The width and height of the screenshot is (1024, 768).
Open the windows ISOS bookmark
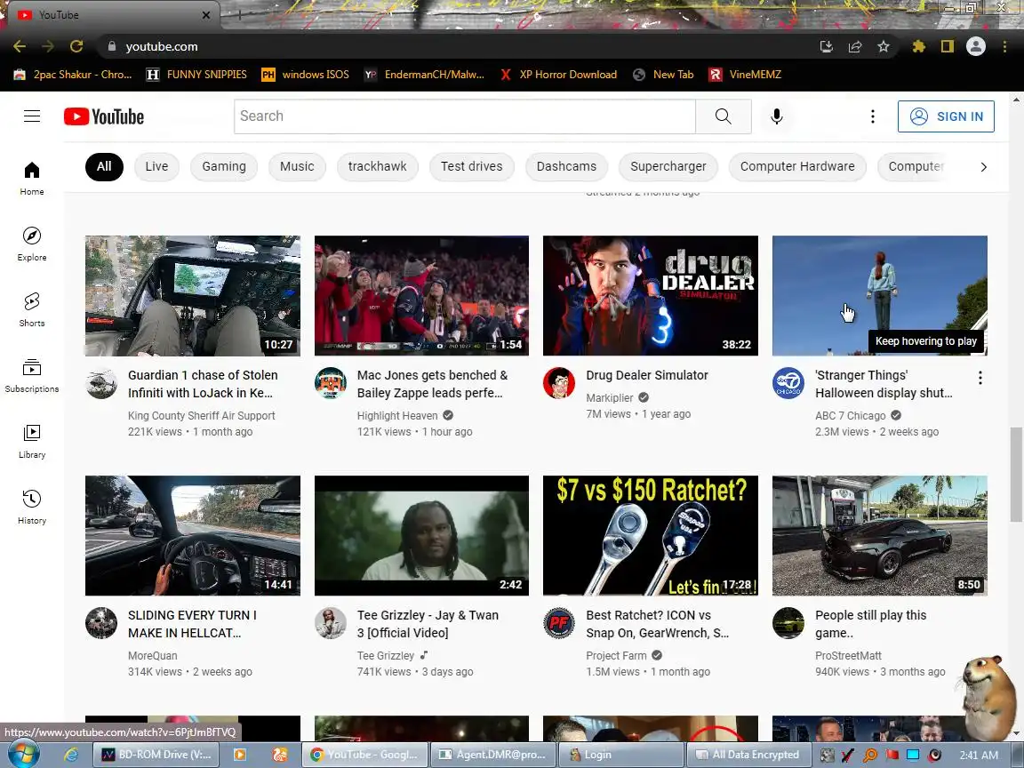(x=305, y=75)
